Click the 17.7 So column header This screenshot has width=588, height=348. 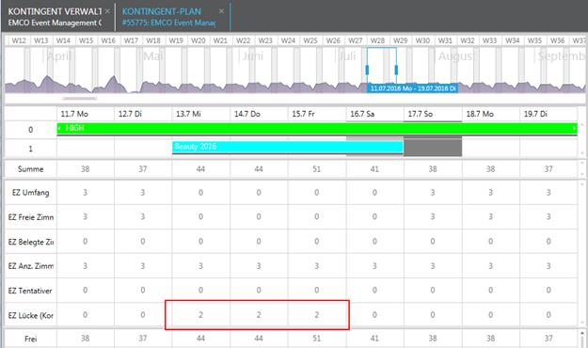coord(433,114)
